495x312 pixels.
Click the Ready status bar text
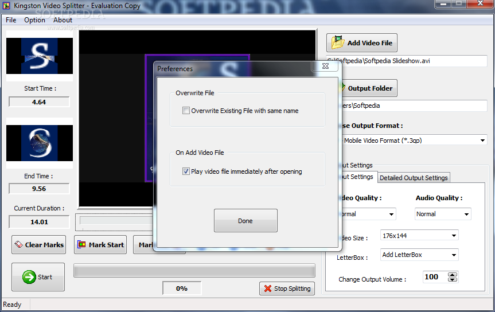(12, 305)
